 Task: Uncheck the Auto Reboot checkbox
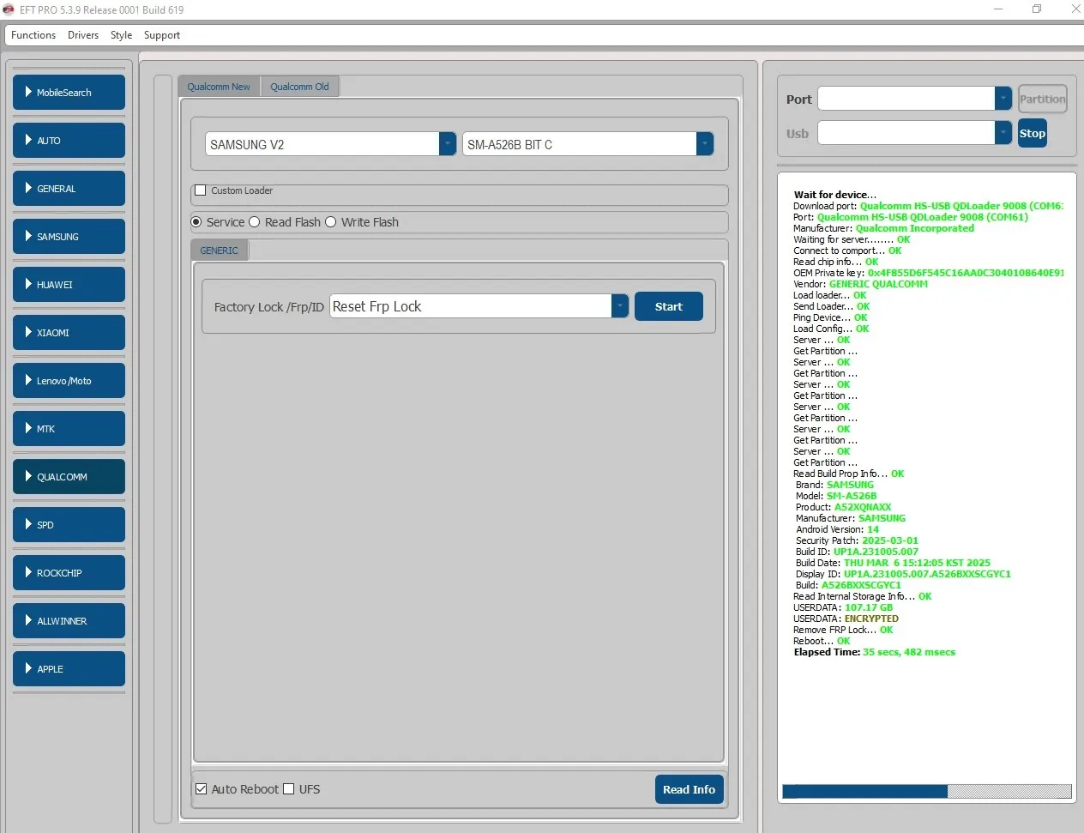[202, 789]
